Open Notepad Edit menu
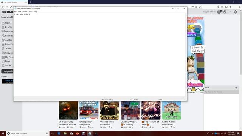242x136 pixels. click(x=19, y=12)
